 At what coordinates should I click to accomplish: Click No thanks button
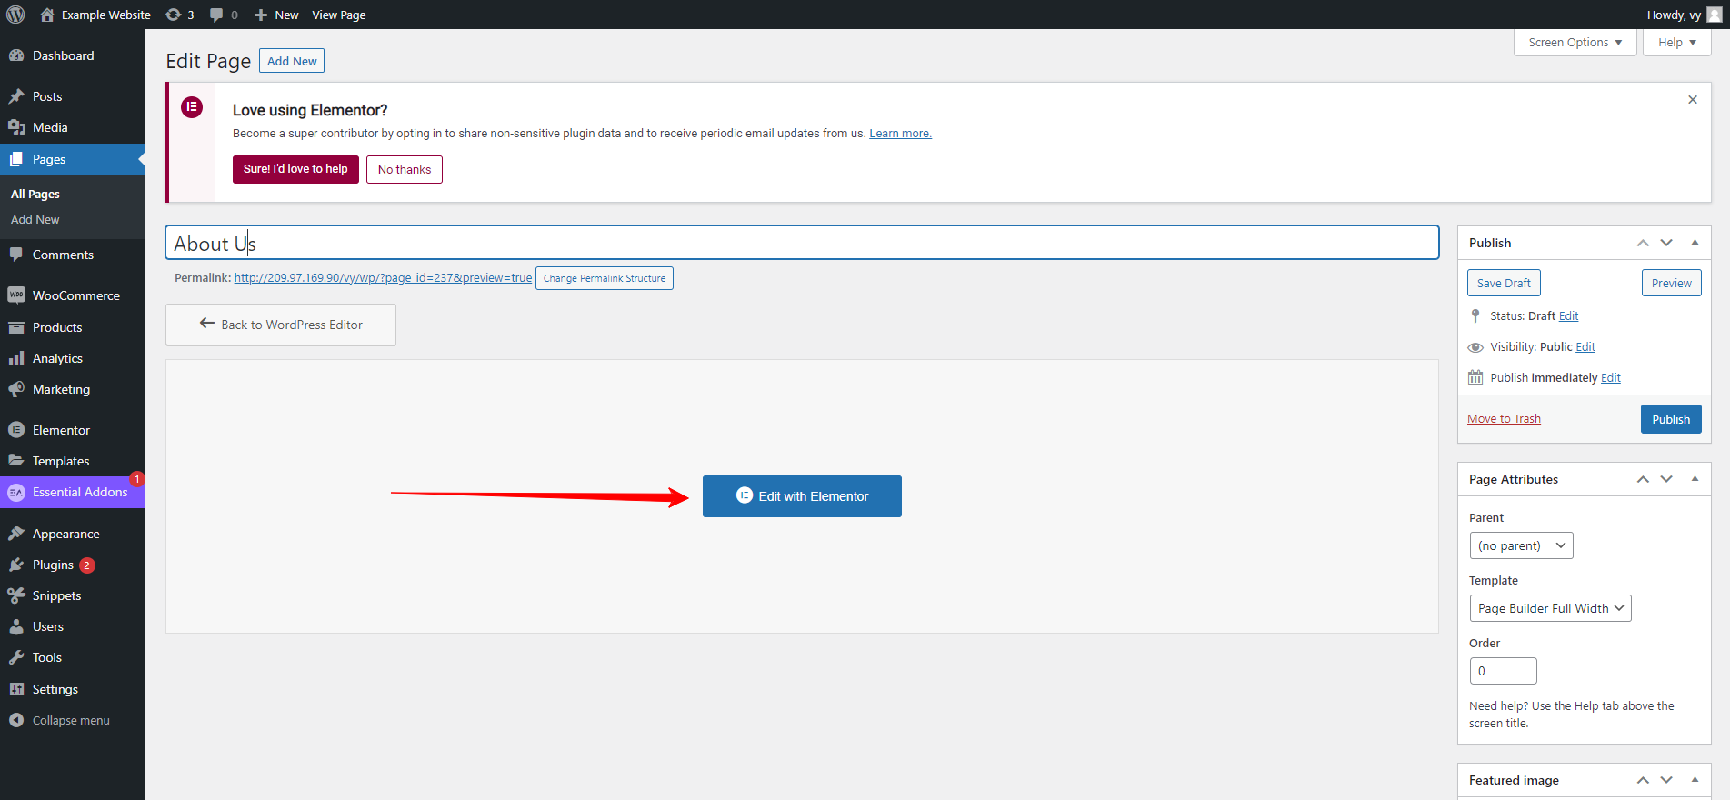pyautogui.click(x=405, y=169)
